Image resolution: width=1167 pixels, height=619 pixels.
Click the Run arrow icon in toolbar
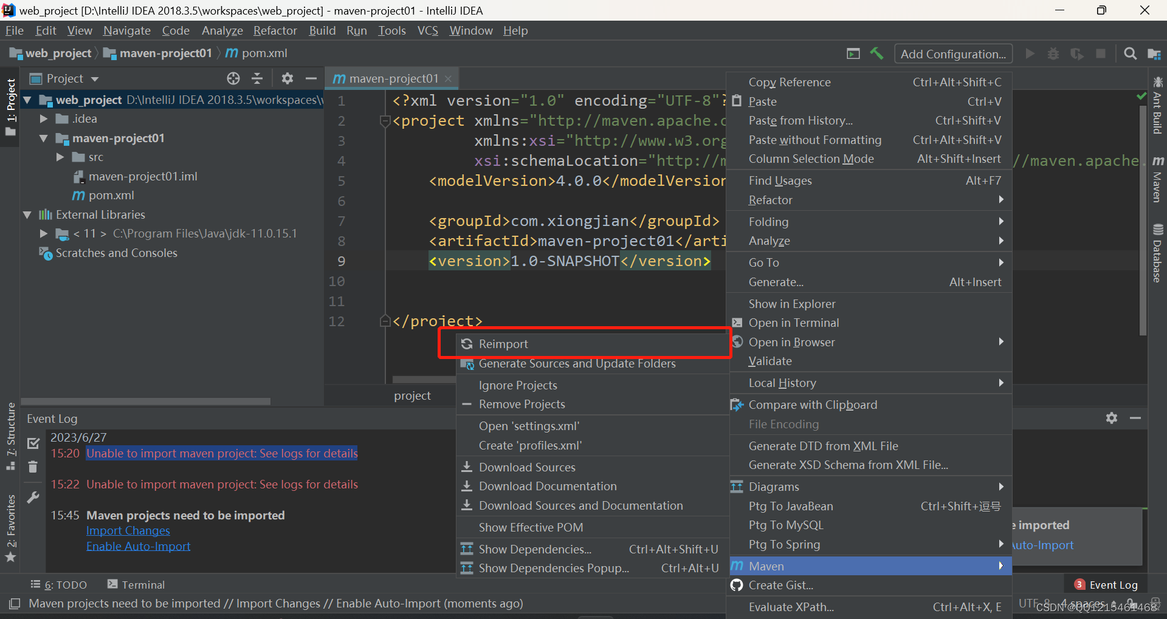(x=1030, y=53)
